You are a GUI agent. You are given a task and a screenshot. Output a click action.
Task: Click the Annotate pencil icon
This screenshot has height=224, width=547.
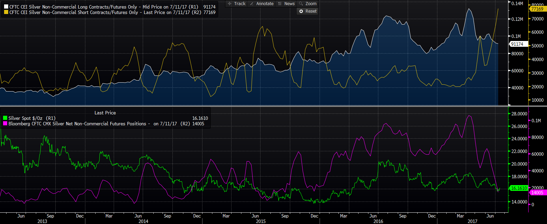pyautogui.click(x=252, y=4)
